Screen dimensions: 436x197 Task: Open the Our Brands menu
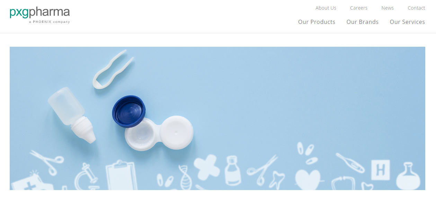[363, 22]
